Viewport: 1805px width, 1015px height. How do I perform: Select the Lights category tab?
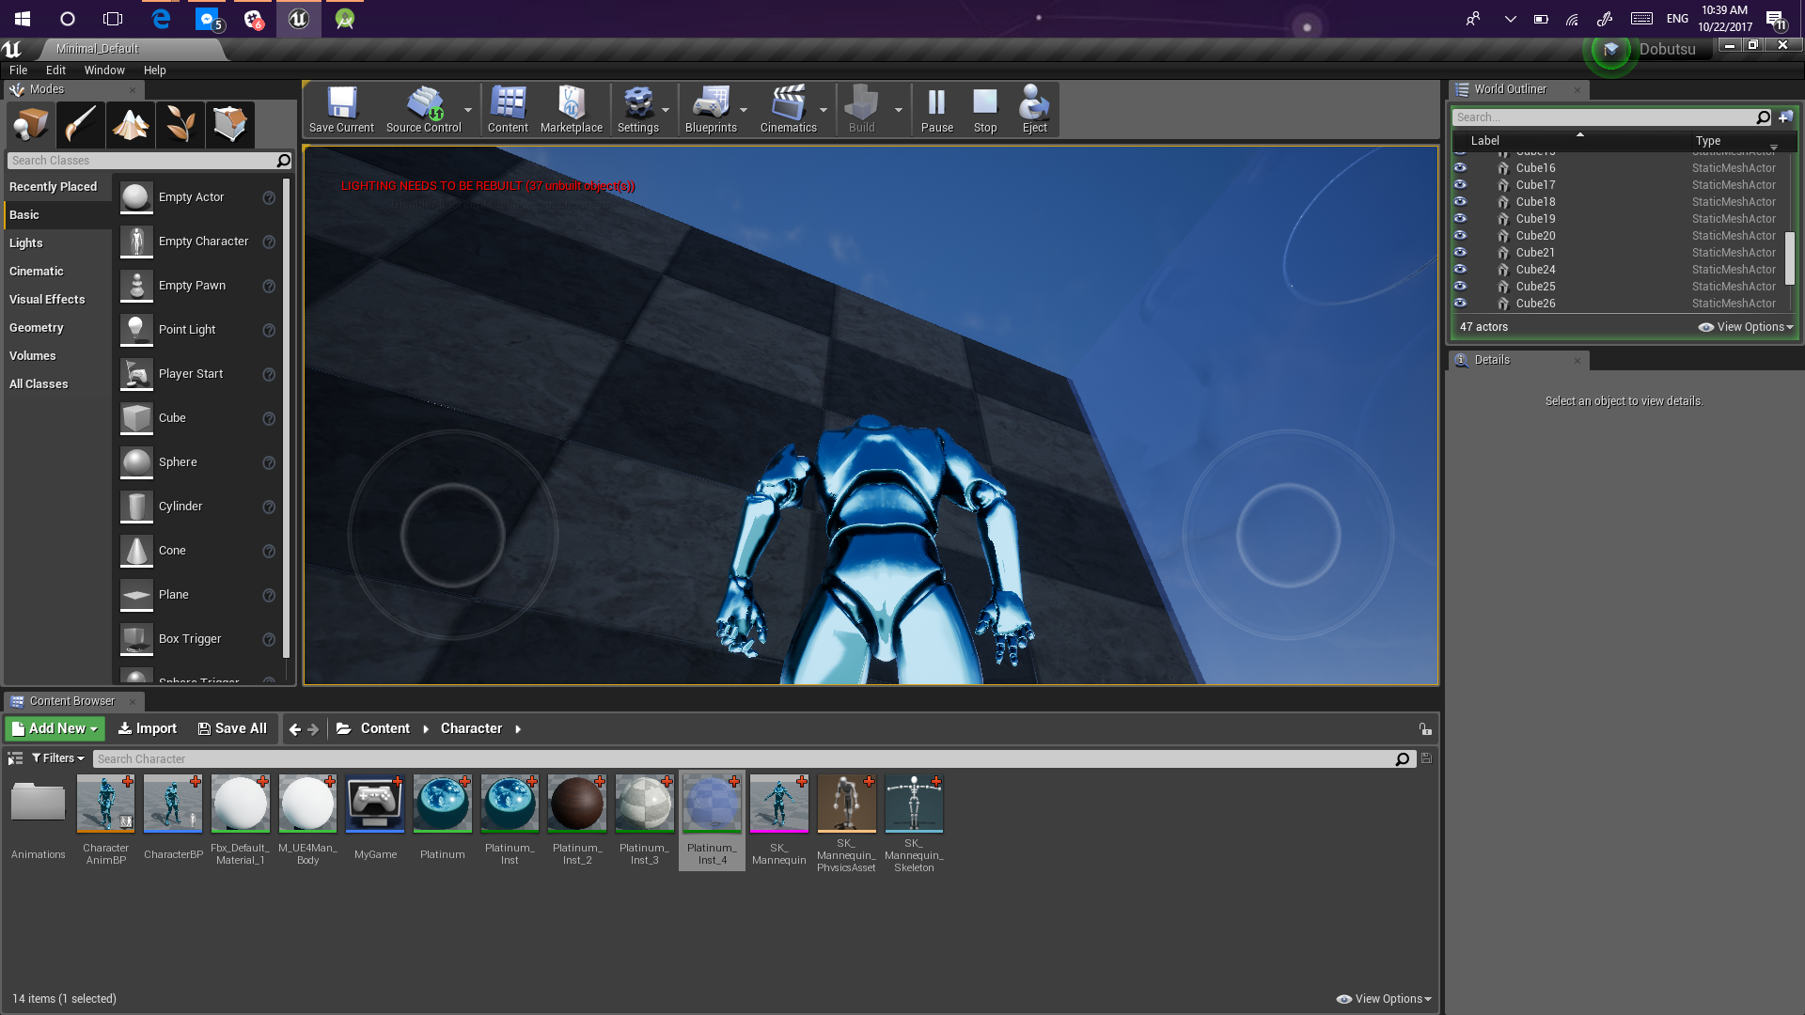(x=26, y=242)
